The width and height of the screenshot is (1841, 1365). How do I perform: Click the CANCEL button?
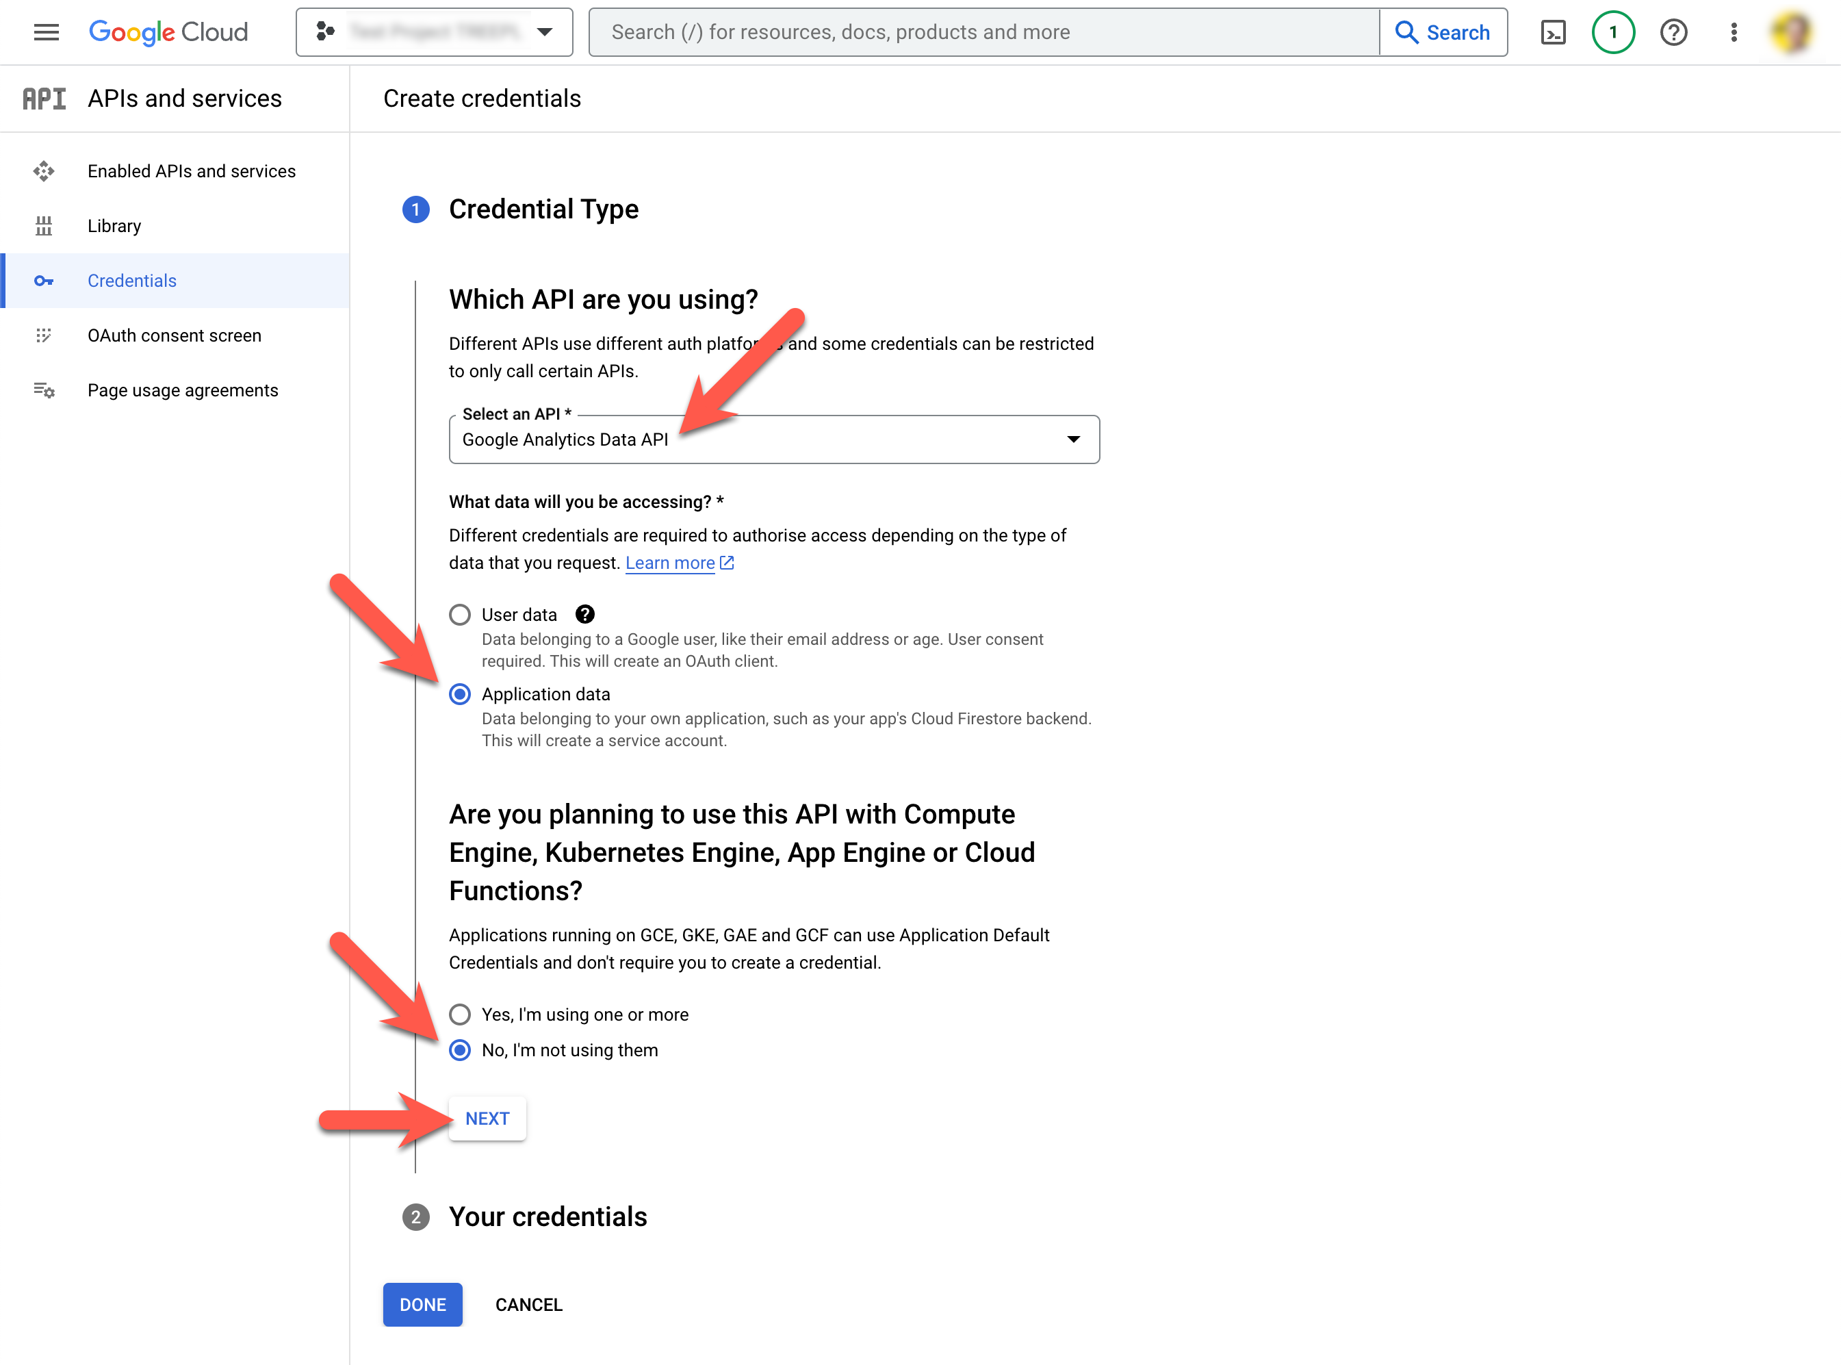[x=528, y=1305]
